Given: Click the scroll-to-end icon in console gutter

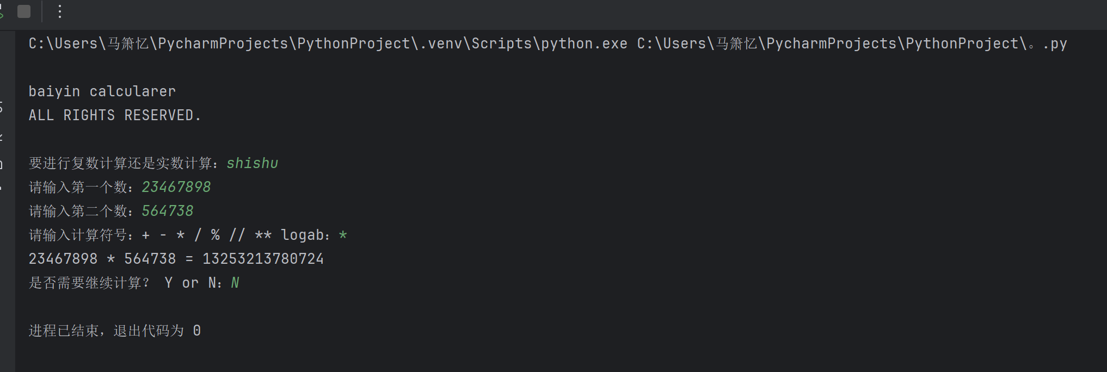Looking at the screenshot, I should [x=2, y=136].
